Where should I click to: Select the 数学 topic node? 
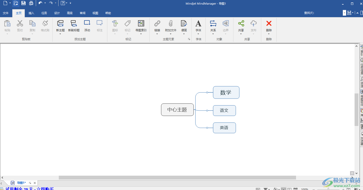pos(226,92)
